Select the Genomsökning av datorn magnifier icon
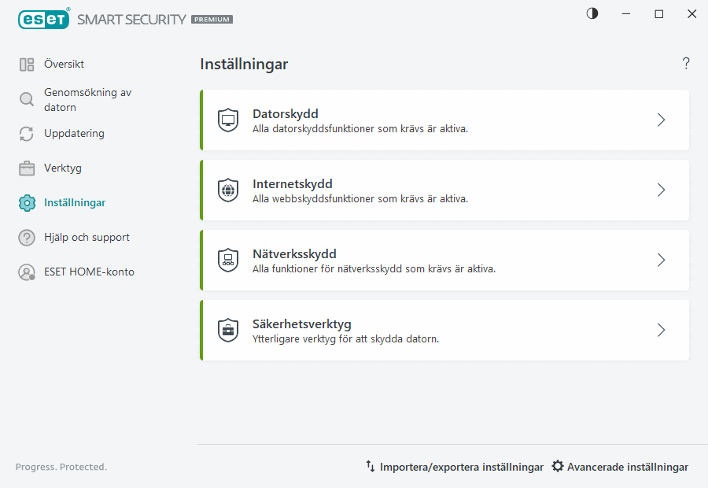The height and width of the screenshot is (488, 708). coord(26,100)
